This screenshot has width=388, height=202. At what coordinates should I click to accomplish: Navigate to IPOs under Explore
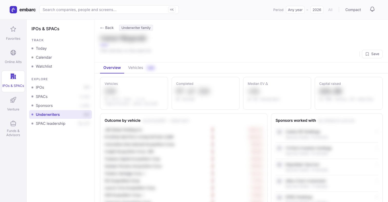click(x=60, y=87)
